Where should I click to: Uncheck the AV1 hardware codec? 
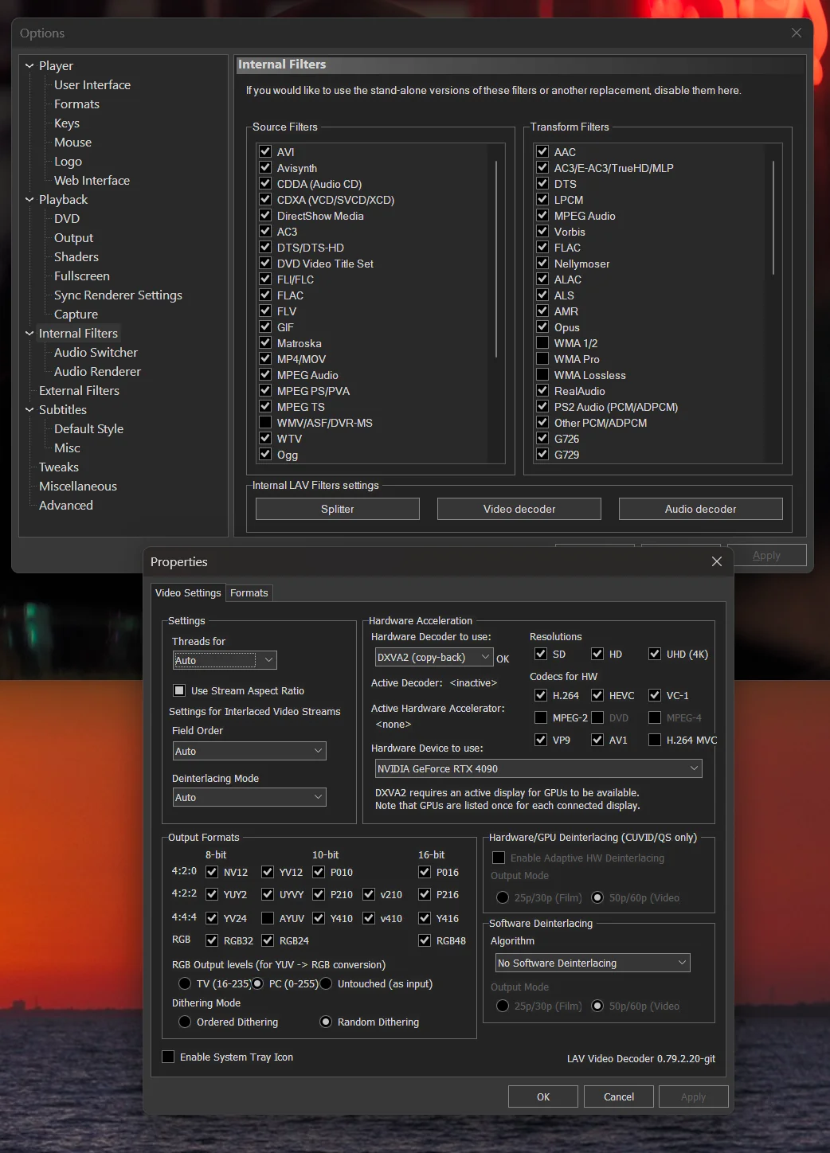(x=597, y=740)
